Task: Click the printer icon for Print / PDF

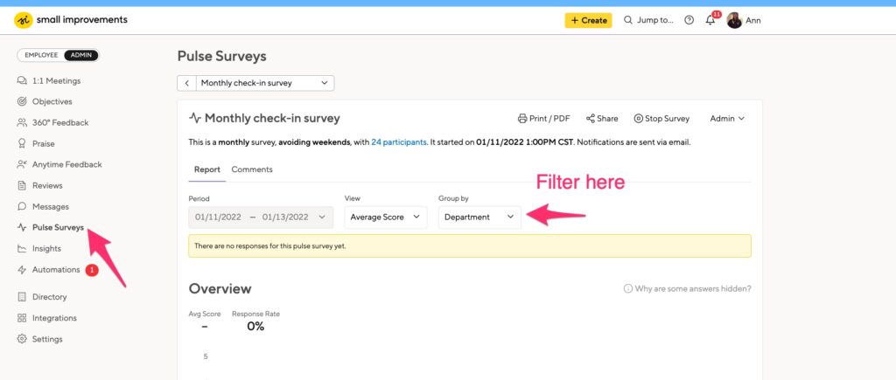Action: coord(521,119)
